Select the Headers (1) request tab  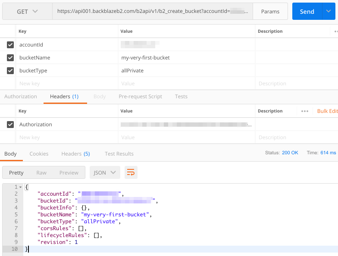point(64,97)
